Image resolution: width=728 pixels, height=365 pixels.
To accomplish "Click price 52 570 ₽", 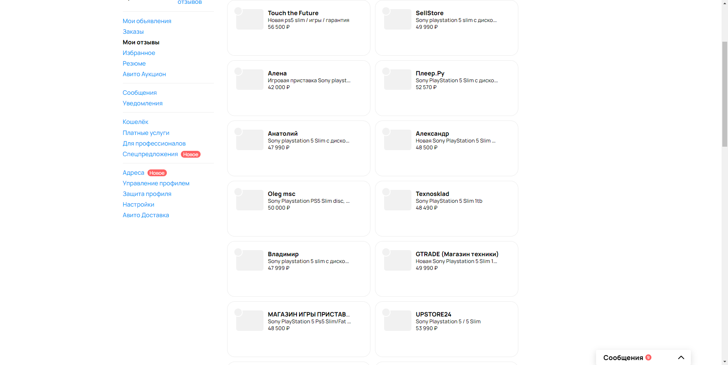I will click(426, 87).
